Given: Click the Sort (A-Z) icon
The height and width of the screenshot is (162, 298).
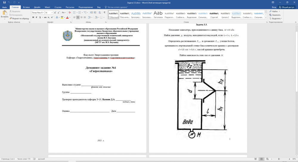Looking at the screenshot, I should tap(100, 12).
